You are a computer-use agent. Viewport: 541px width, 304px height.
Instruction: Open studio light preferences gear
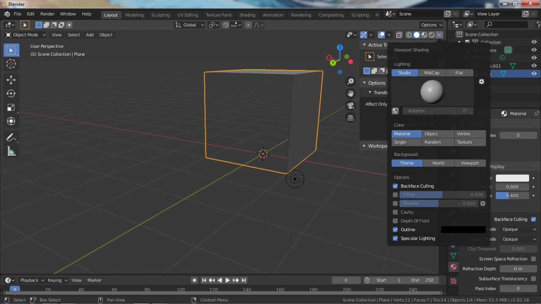481,82
